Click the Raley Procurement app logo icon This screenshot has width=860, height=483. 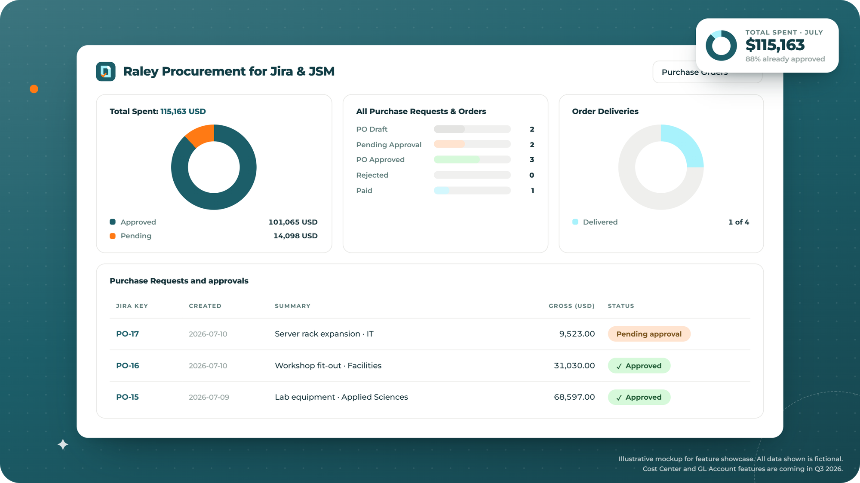pyautogui.click(x=106, y=71)
